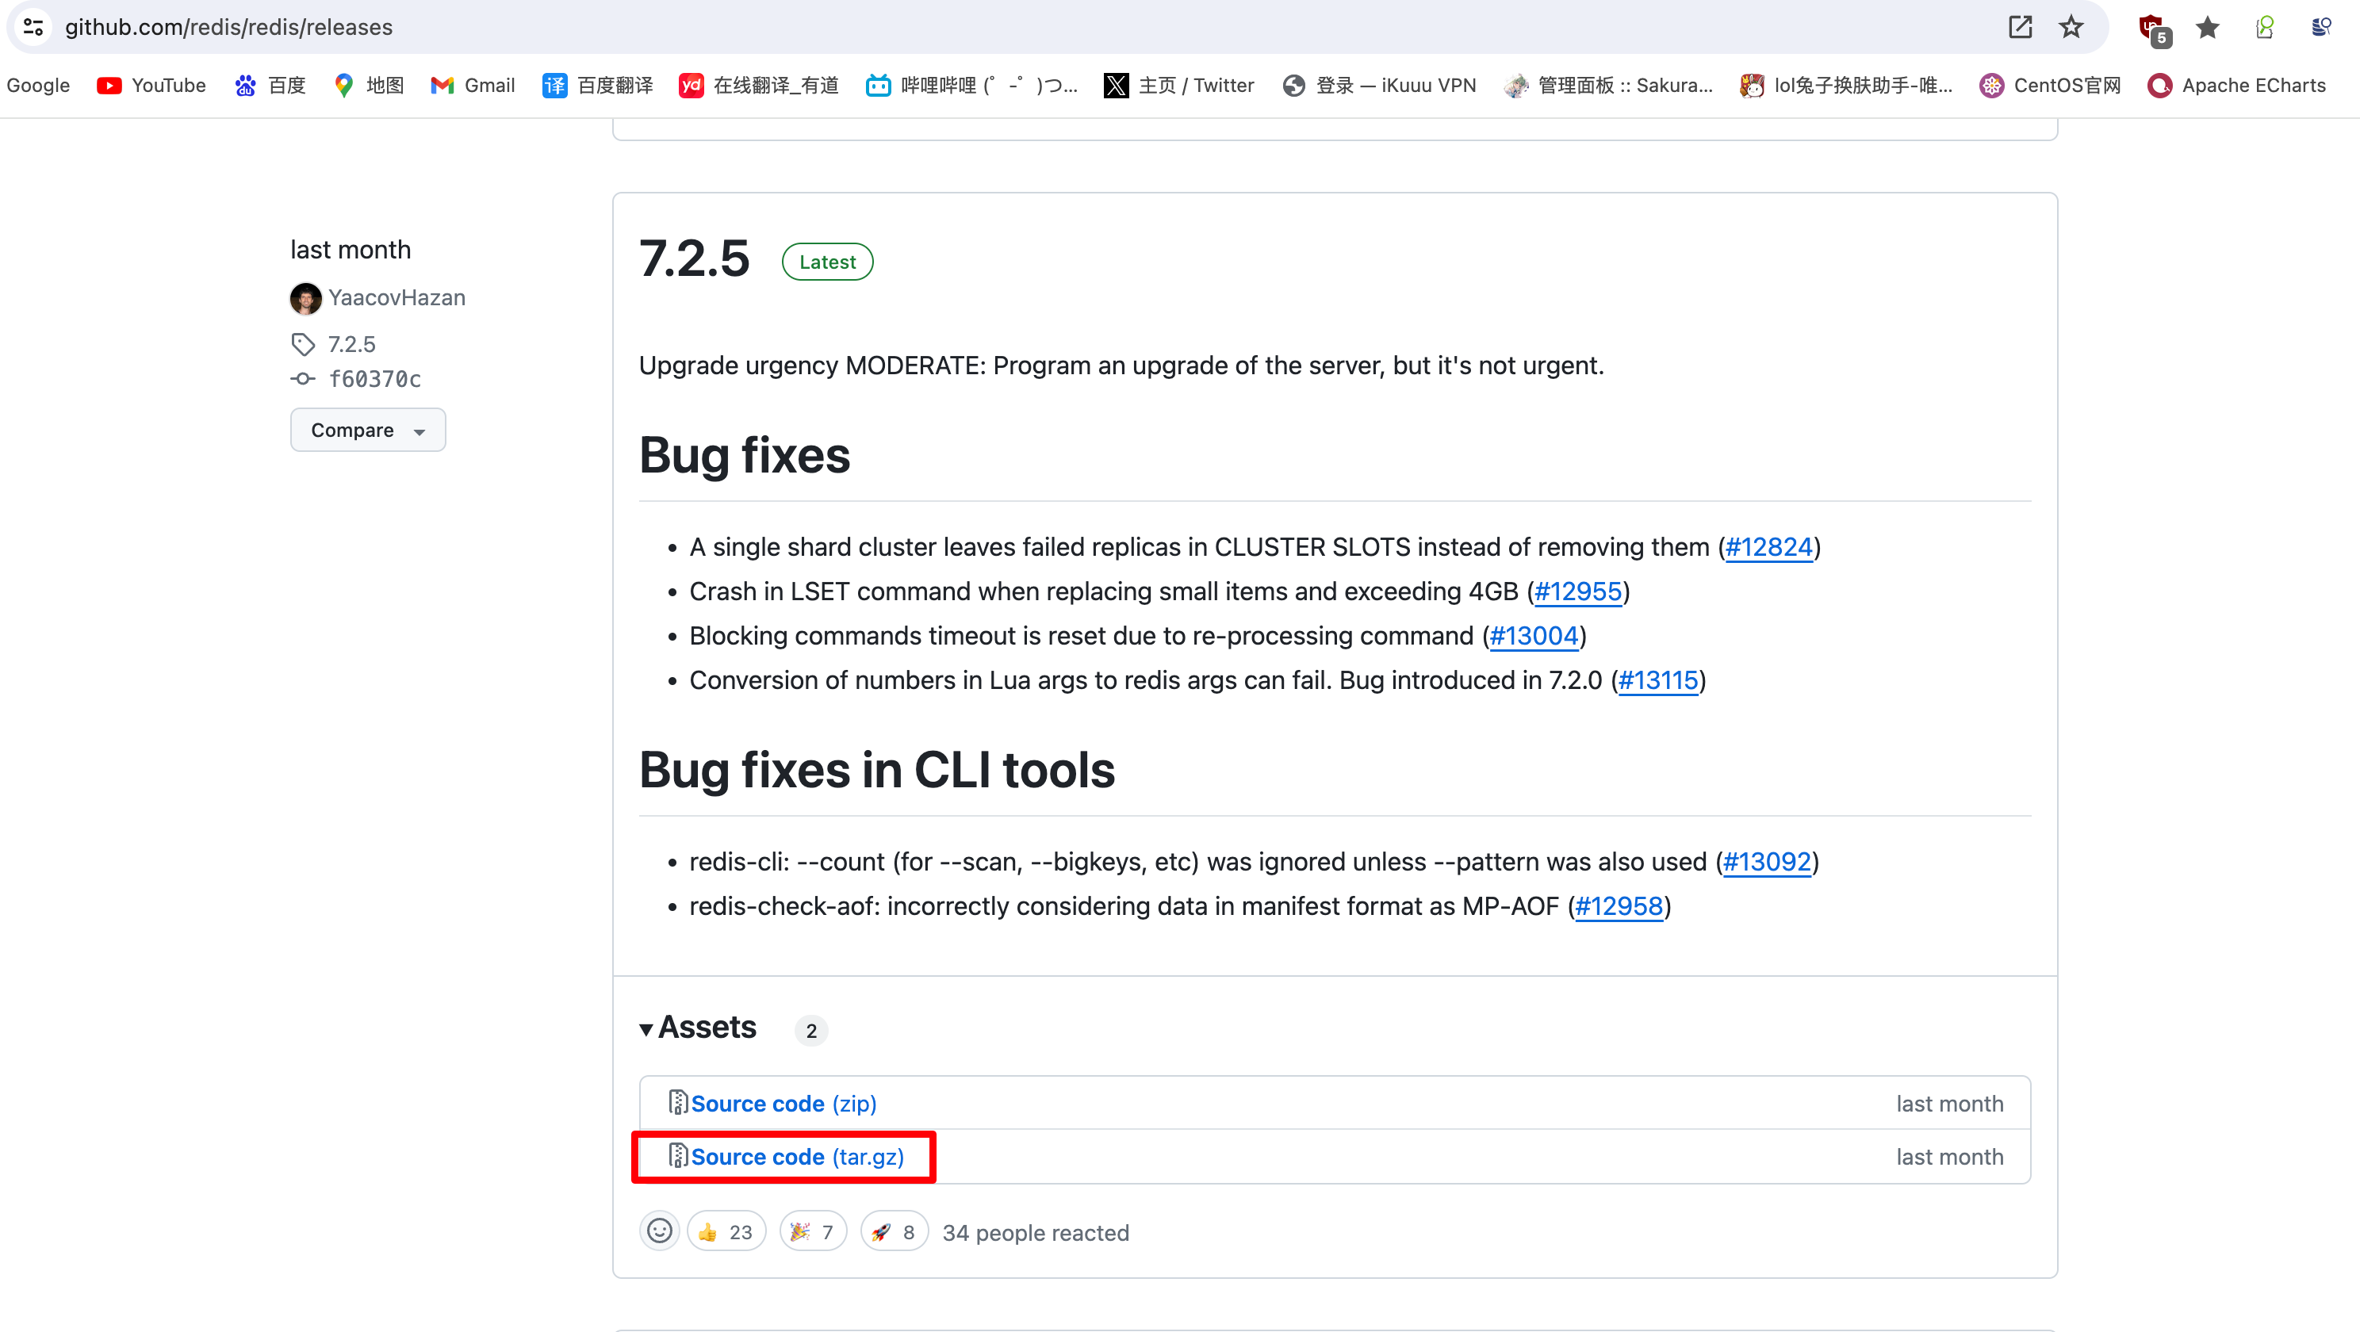Open the 登录 — iKuuu VPN bookmark
2360x1332 pixels.
(1379, 85)
